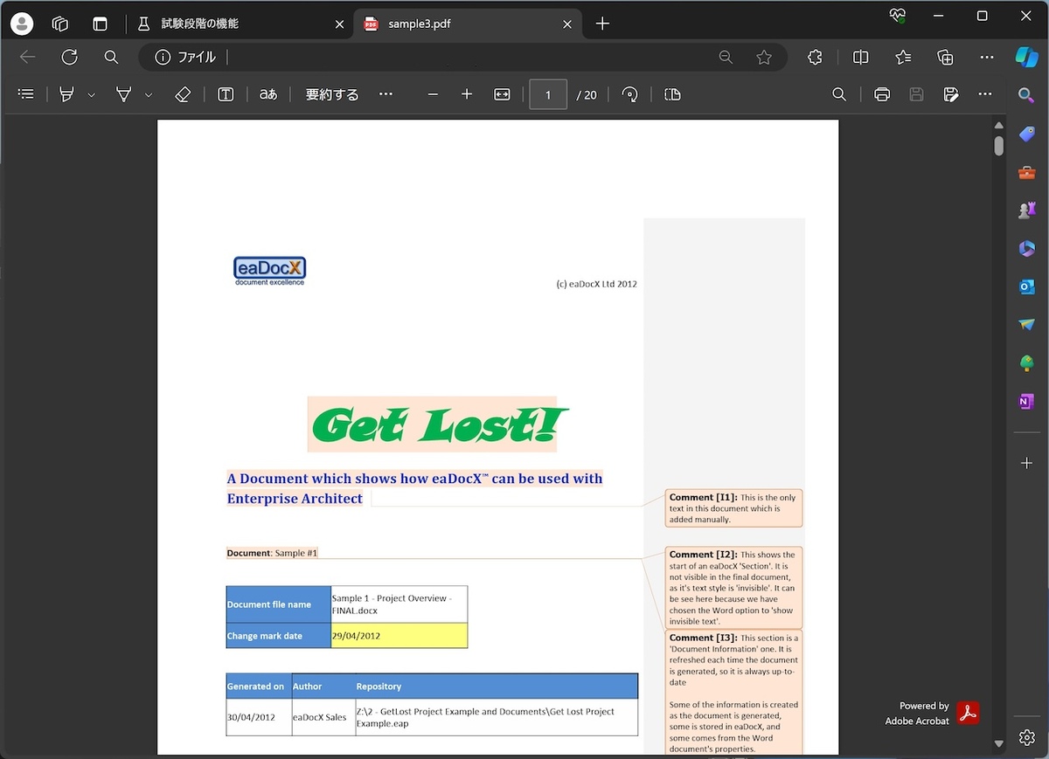Close the 試験段階の機能 tab
Viewport: 1049px width, 759px height.
point(340,24)
